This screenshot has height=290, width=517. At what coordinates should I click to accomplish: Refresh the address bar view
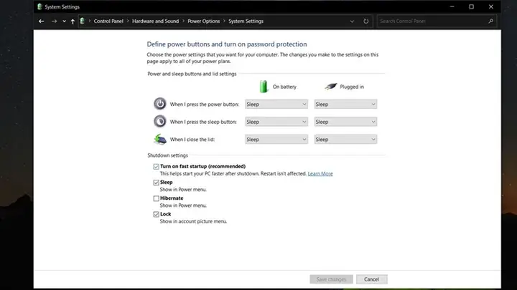365,21
